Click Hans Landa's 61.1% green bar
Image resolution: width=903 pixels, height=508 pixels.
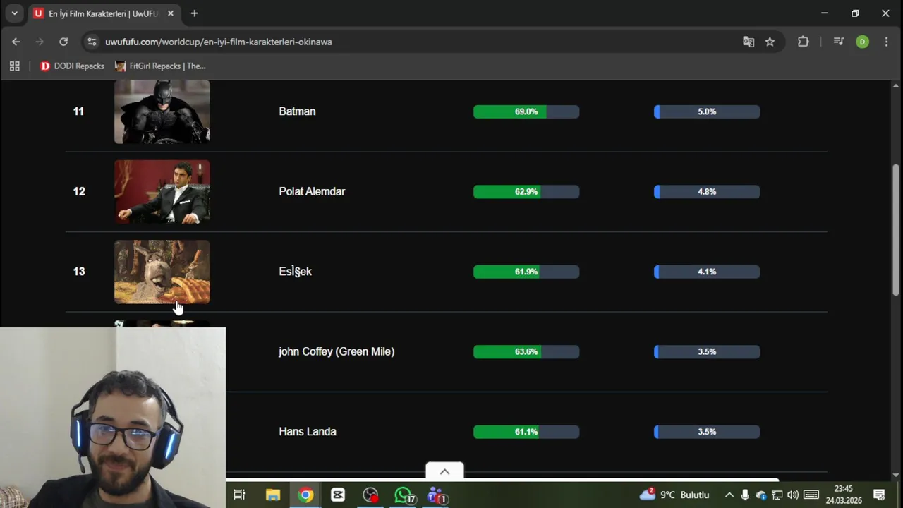pyautogui.click(x=526, y=432)
